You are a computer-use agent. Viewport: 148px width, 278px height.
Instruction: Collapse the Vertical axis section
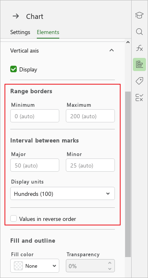(112, 51)
